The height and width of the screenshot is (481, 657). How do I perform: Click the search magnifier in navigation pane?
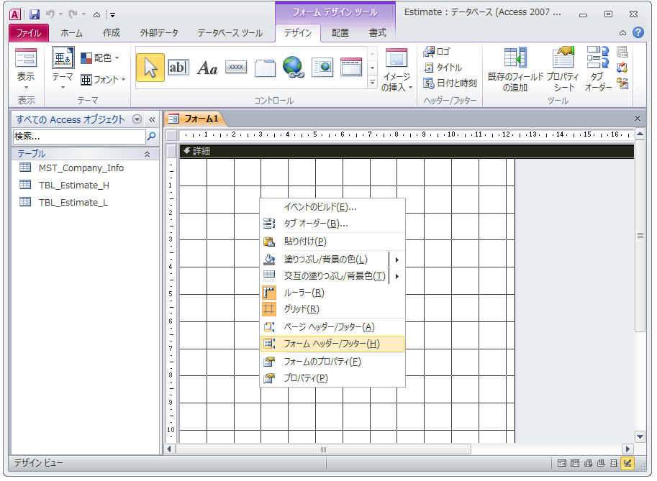coord(152,137)
